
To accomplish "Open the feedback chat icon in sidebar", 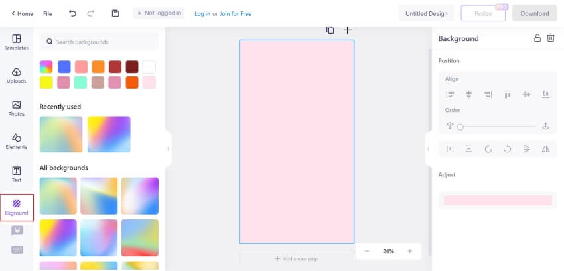I will [x=17, y=231].
